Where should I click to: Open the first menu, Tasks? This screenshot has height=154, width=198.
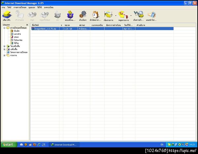(3, 8)
